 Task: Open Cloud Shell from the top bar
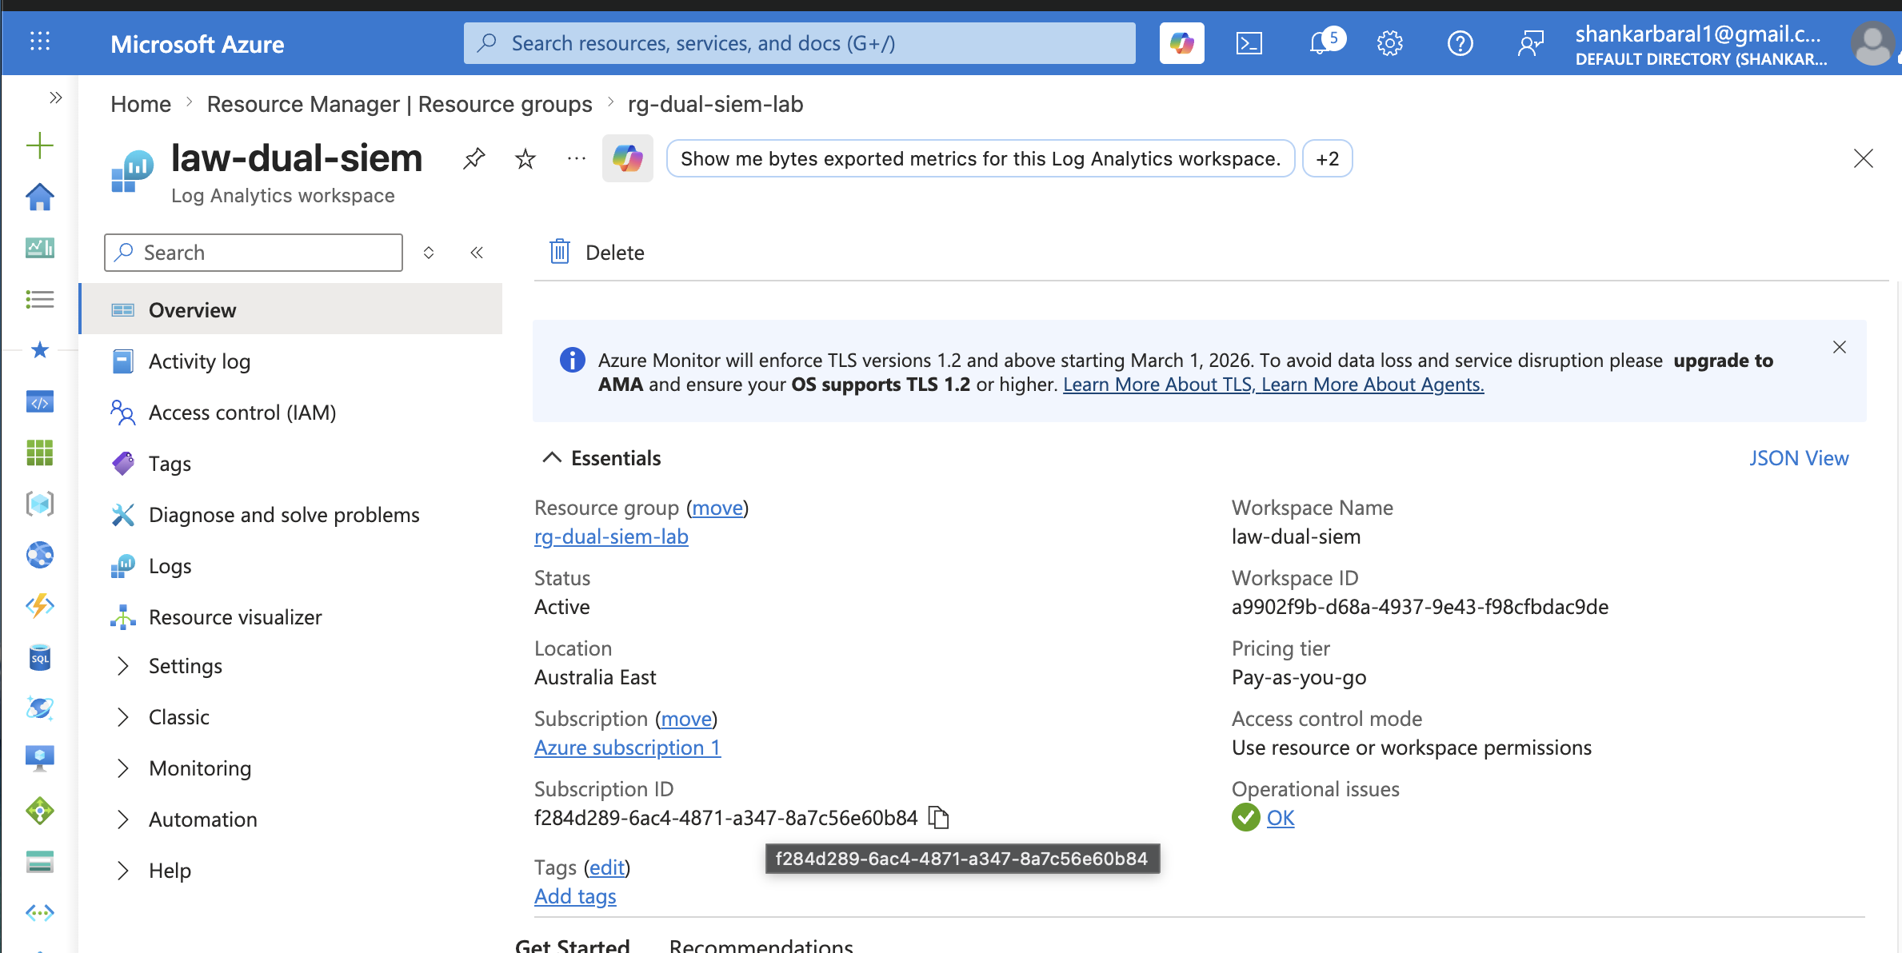(x=1249, y=43)
